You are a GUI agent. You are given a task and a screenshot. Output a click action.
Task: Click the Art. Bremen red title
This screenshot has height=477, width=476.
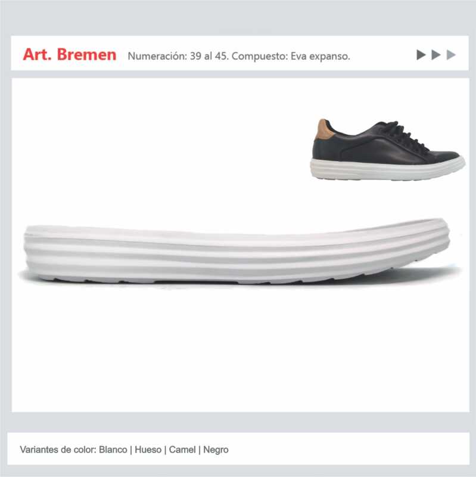pos(70,55)
